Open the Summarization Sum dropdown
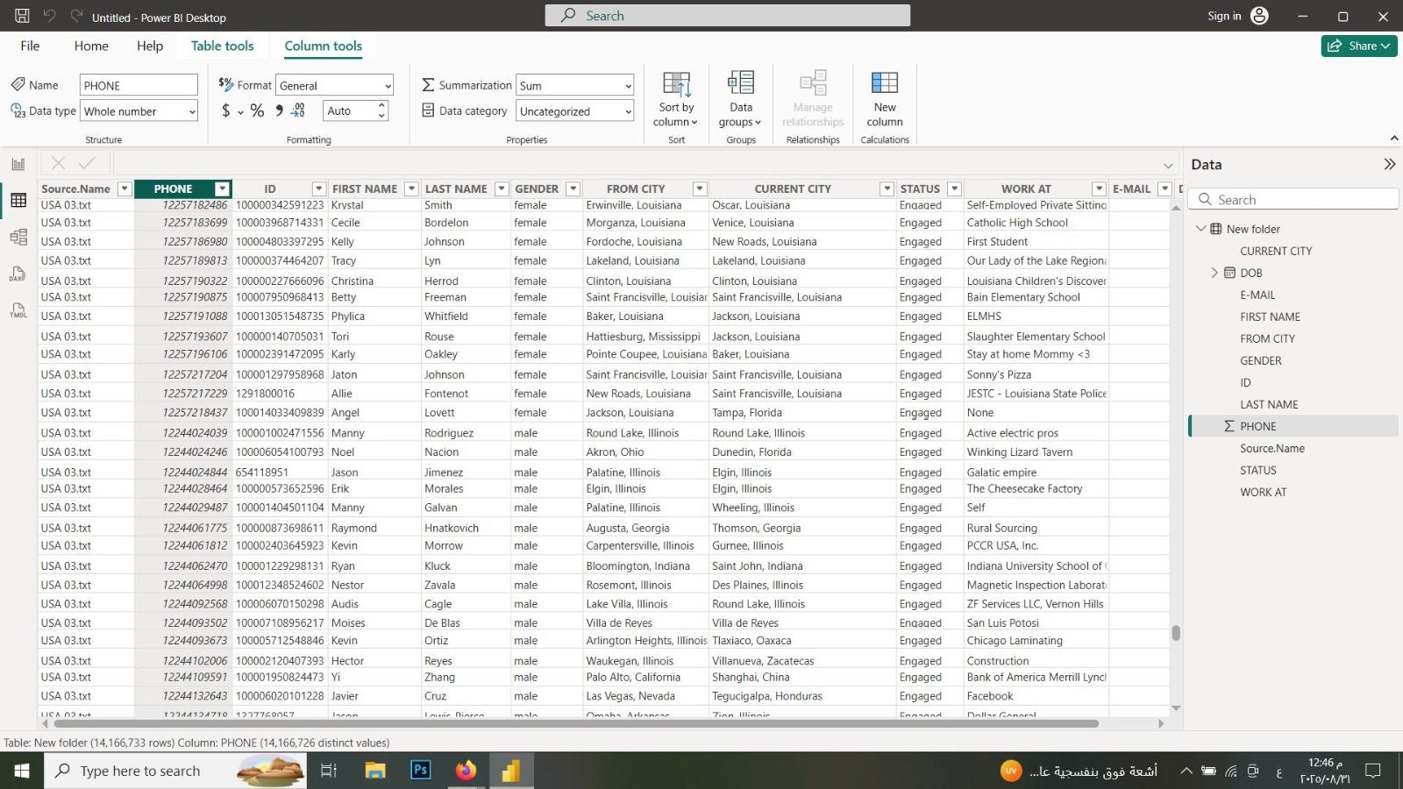1403x789 pixels. (x=575, y=85)
